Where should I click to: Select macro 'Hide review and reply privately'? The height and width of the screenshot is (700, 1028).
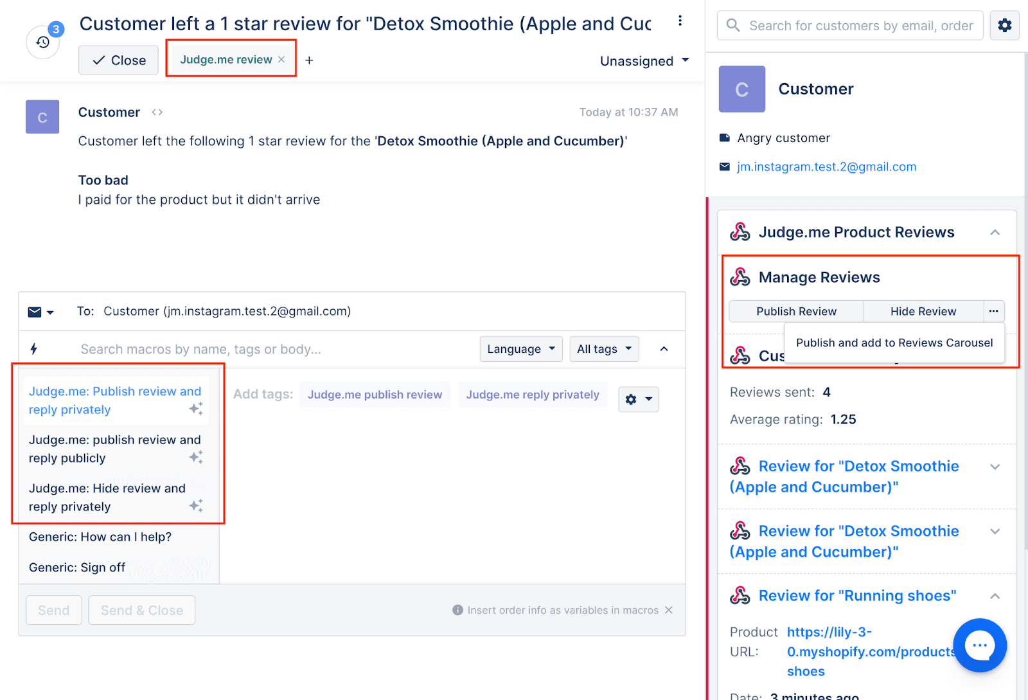coord(107,498)
